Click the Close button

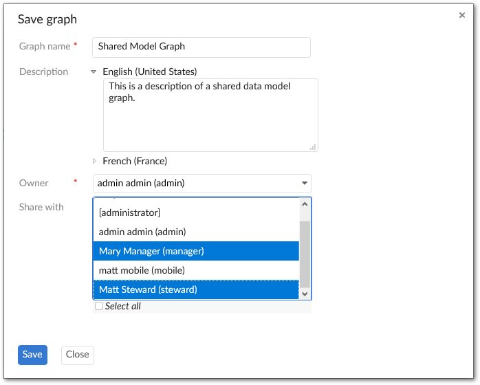[77, 355]
